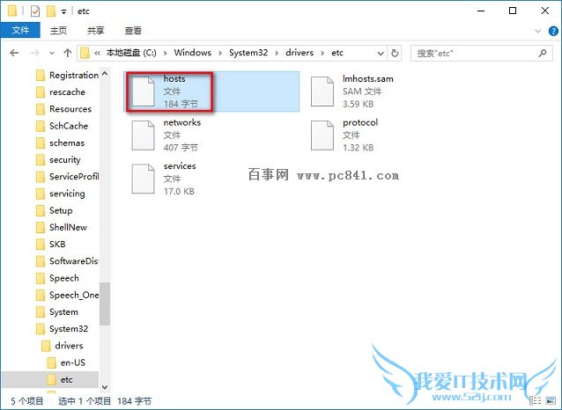Screen dimensions: 562x410
Task: Expand the chevron after drivers in path
Action: click(322, 54)
